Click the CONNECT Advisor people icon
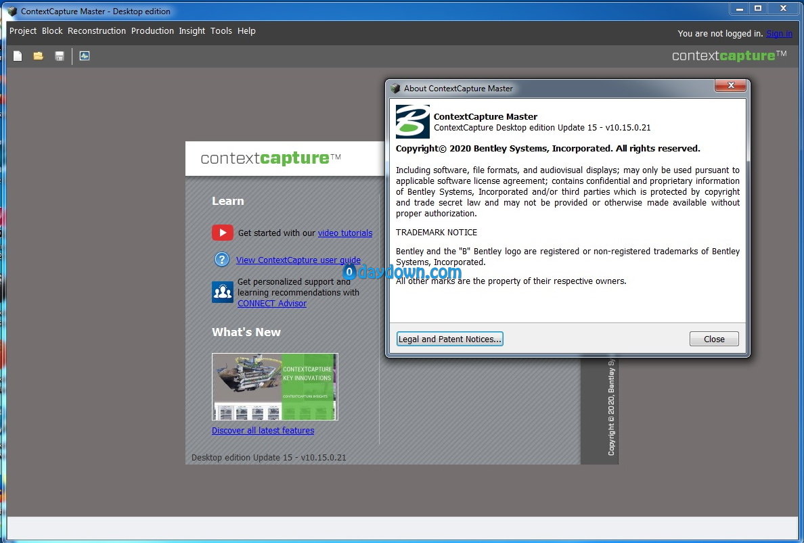This screenshot has width=804, height=543. (223, 292)
